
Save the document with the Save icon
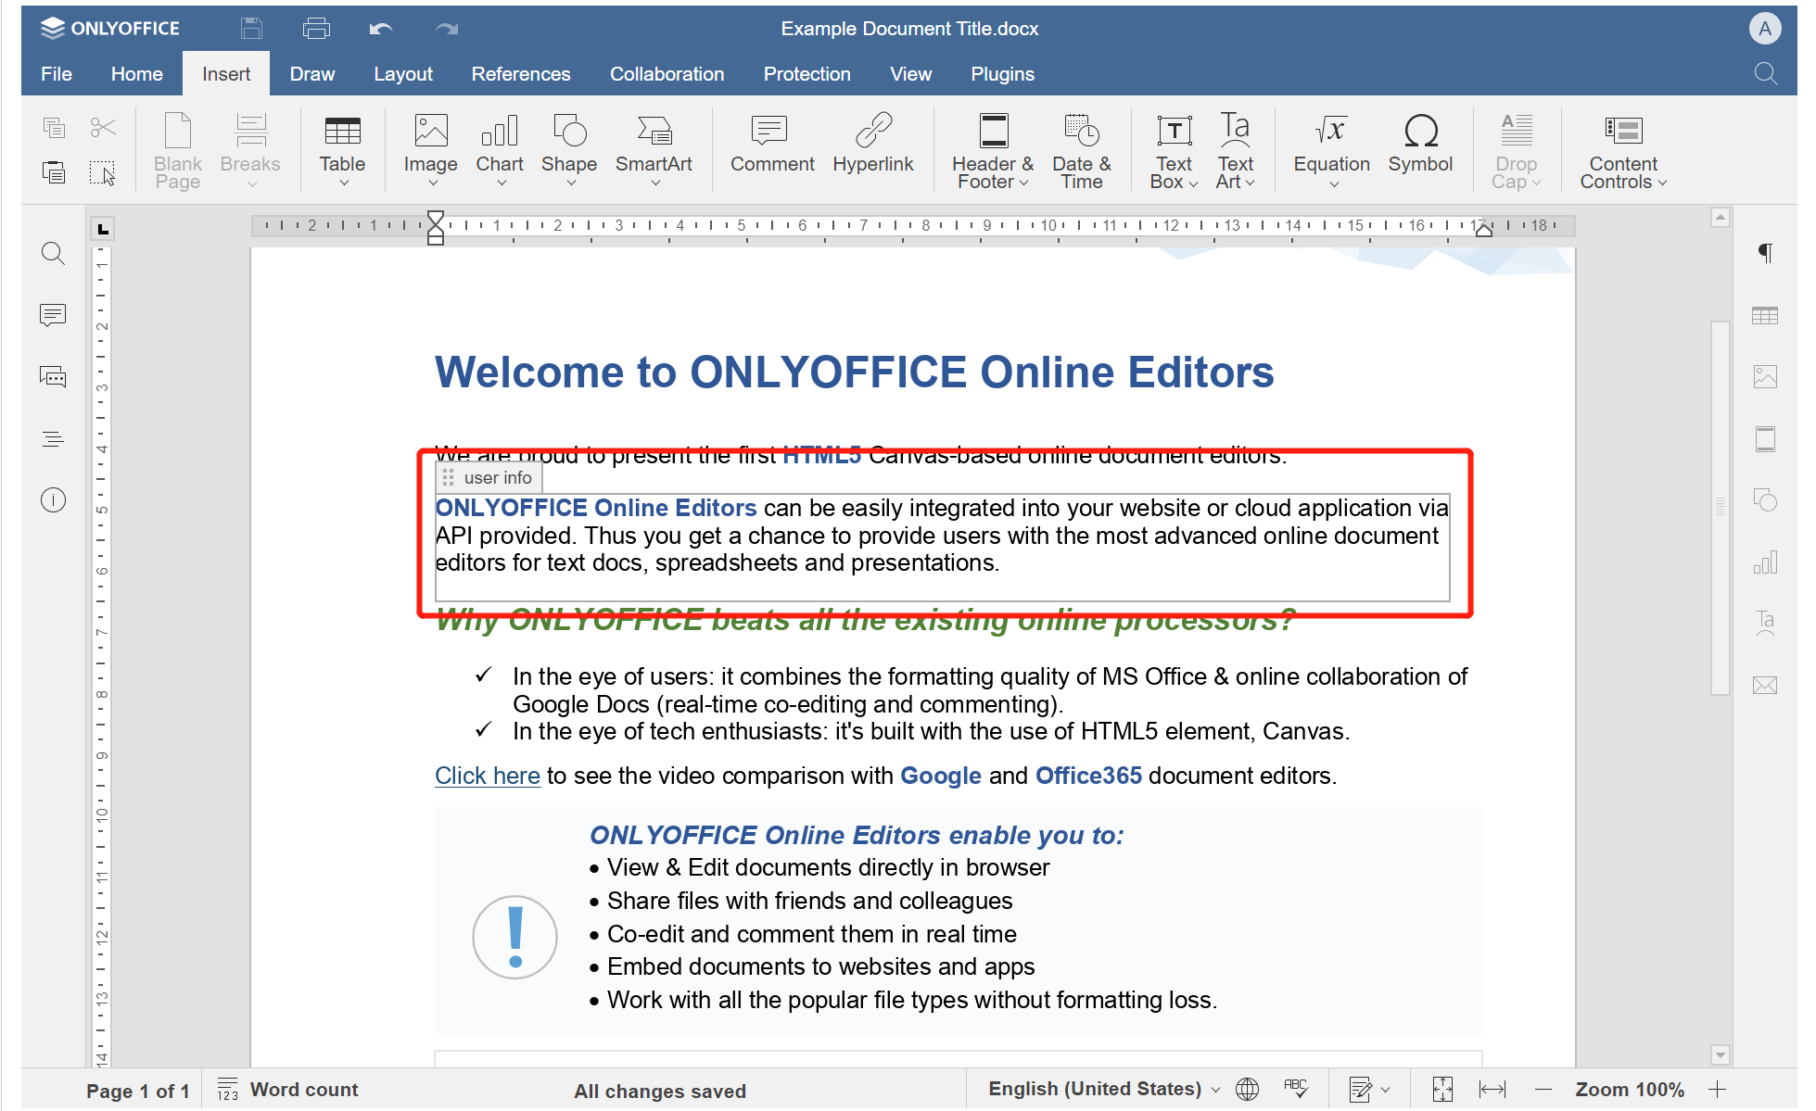(x=251, y=29)
